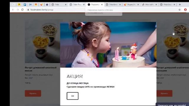Reload the page with the refresh icon
This screenshot has height=106, width=189.
[22, 10]
